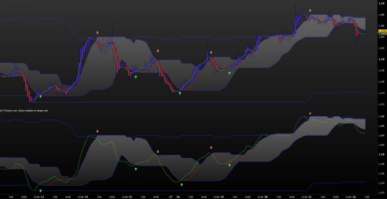387x199 pixels.
Task: Select the date label 21 on the time axis
Action: pyautogui.click(x=310, y=197)
